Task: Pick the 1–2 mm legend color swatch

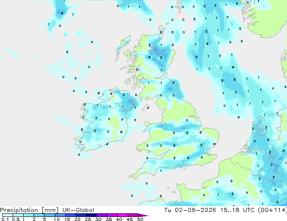Action: click(x=29, y=215)
